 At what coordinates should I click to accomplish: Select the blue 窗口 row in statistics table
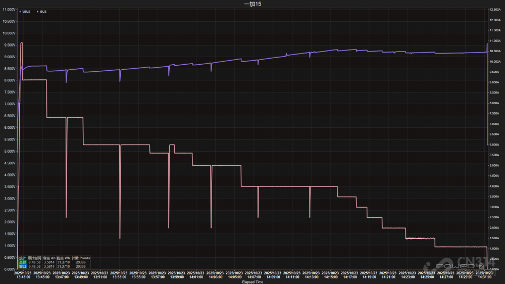click(x=22, y=266)
